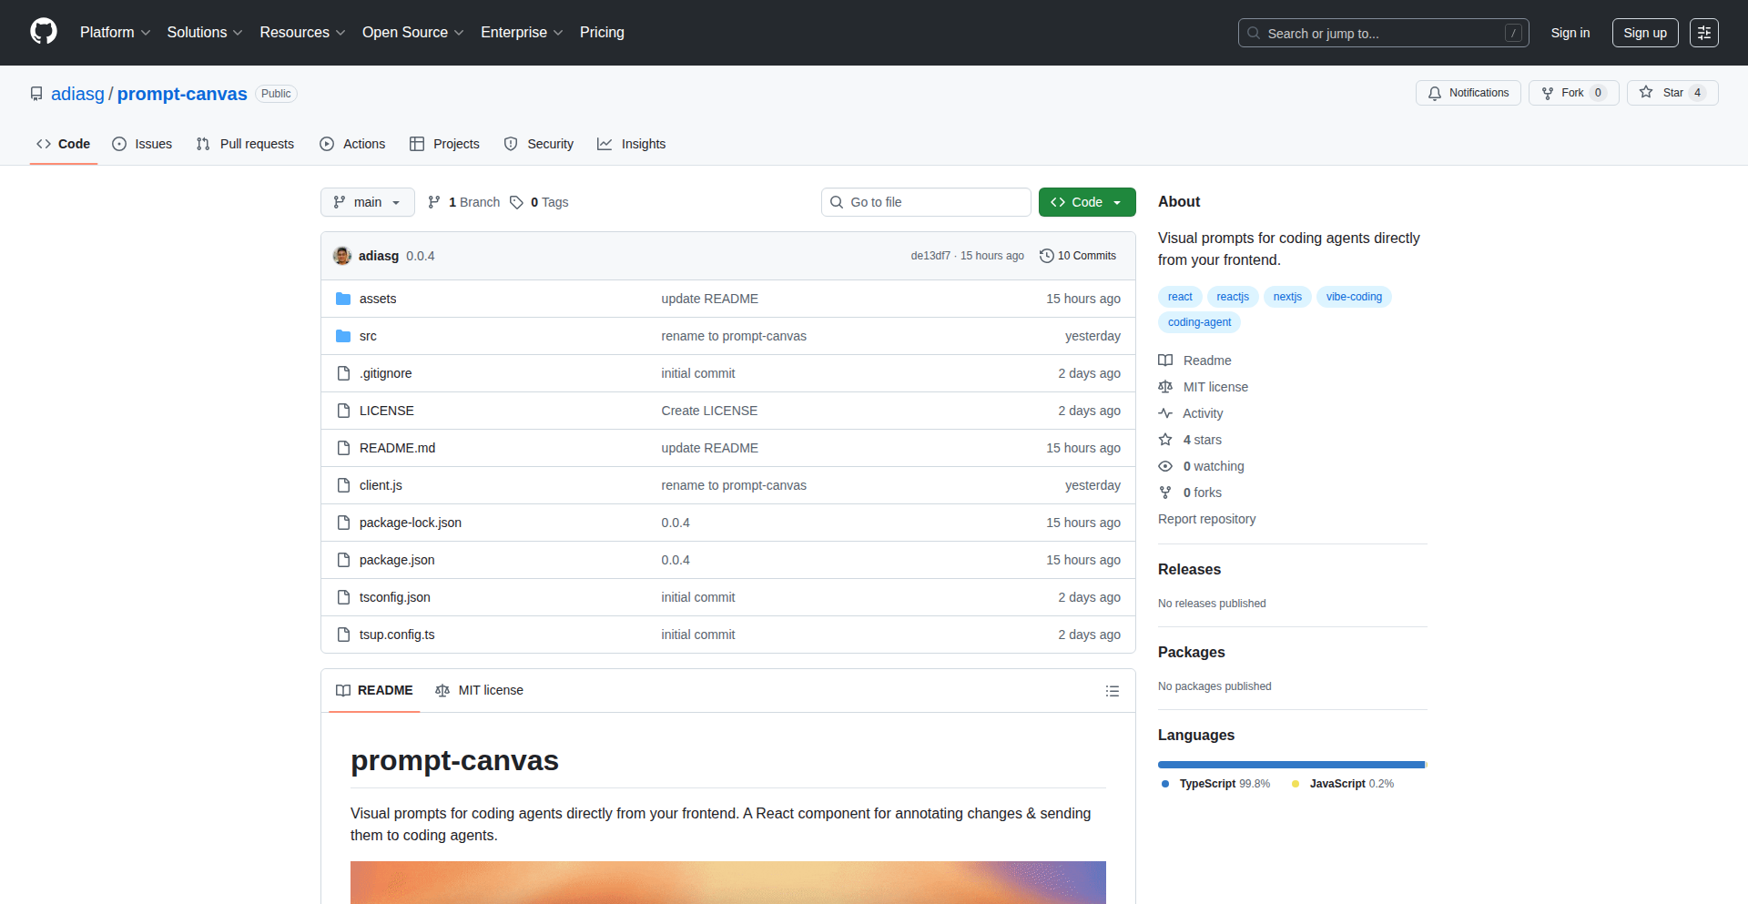Click the file icon beside package-lock.json
1748x904 pixels.
[343, 523]
